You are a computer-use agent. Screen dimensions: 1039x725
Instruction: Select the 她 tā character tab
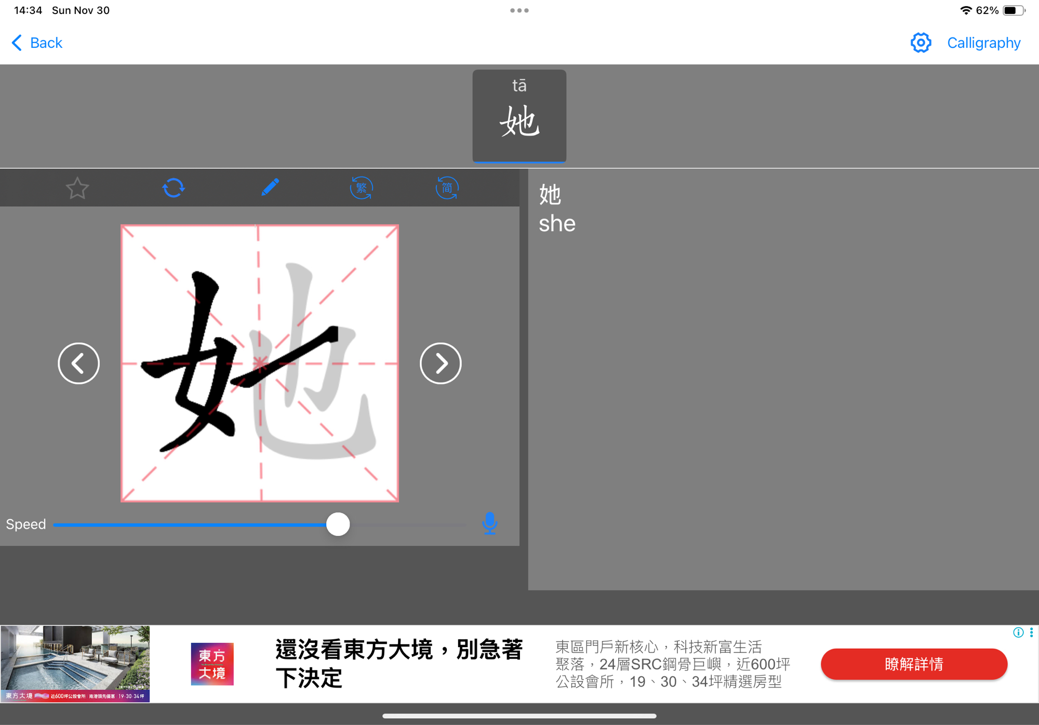click(x=519, y=116)
